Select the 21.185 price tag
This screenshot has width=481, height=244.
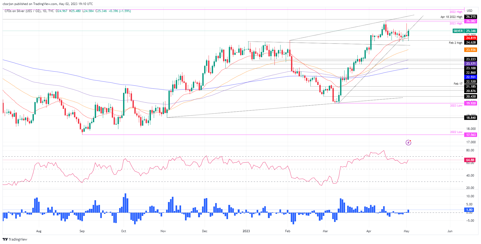tap(471, 87)
